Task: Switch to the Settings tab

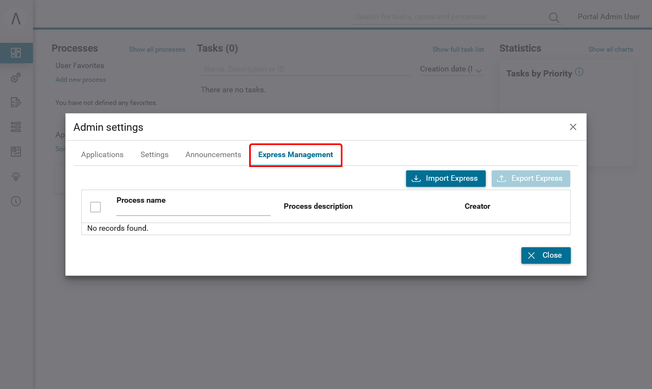Action: point(154,154)
